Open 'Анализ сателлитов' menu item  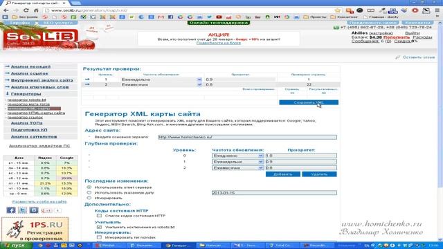click(x=34, y=137)
